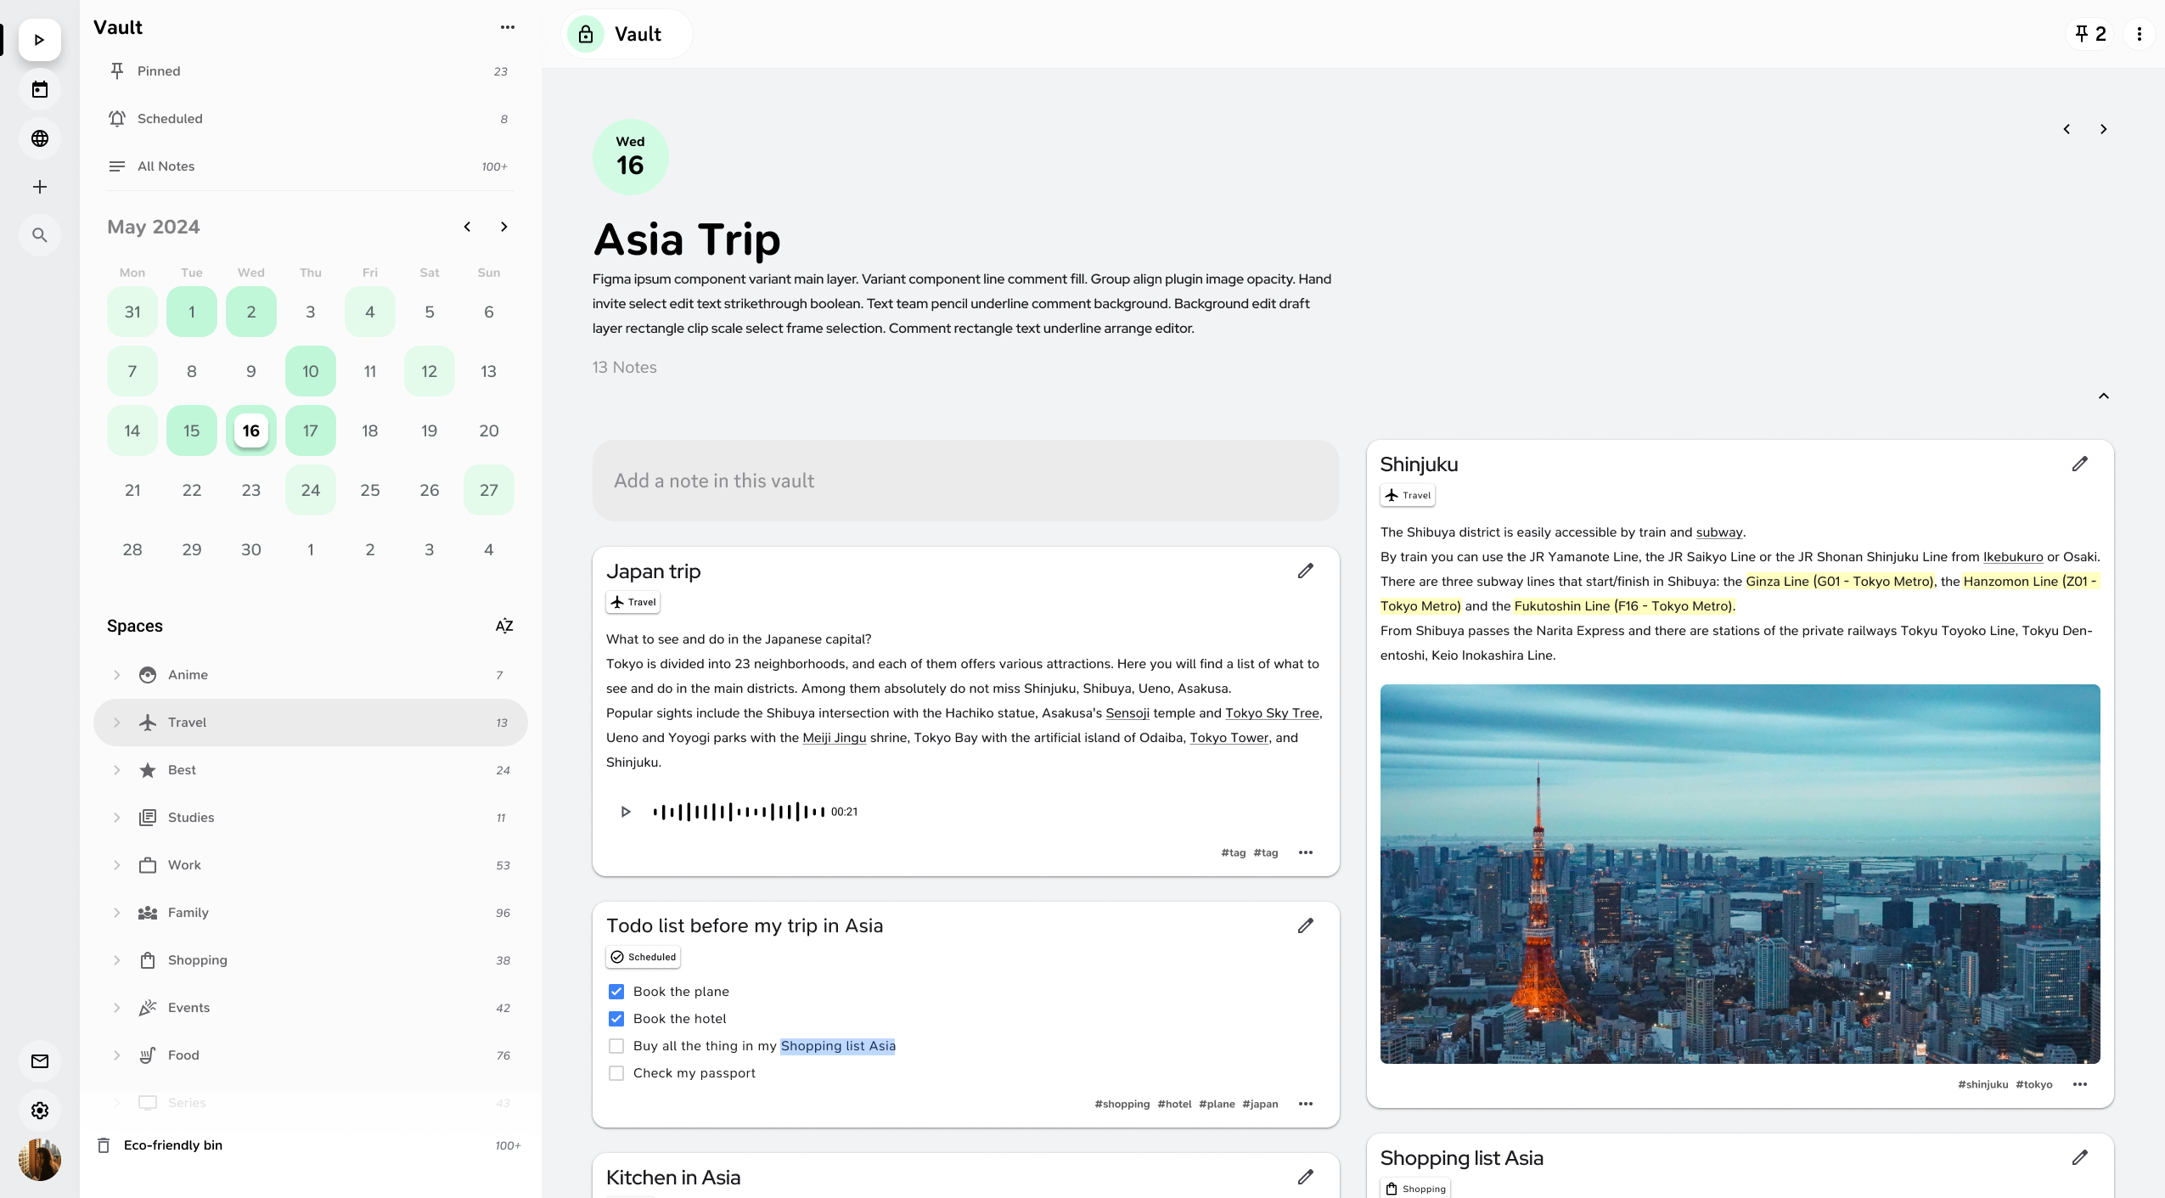Open Pinned notes list
This screenshot has width=2165, height=1198.
point(310,71)
